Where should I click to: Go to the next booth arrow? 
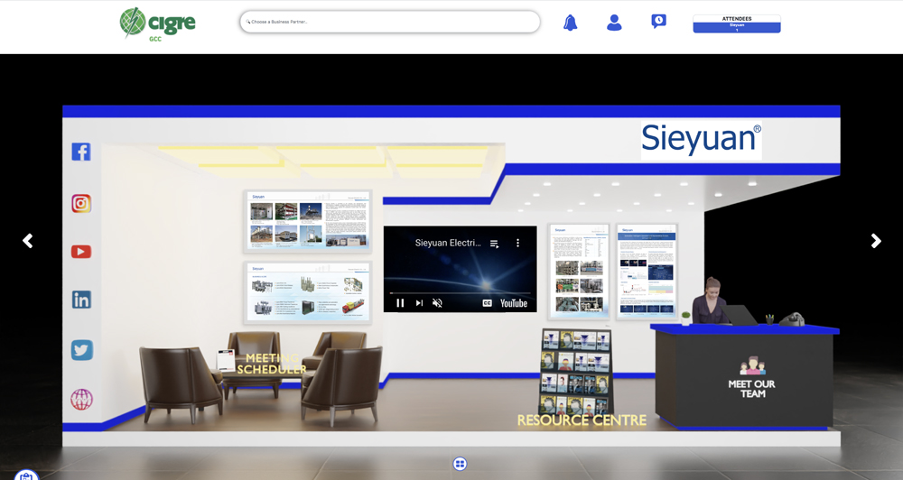tap(875, 241)
